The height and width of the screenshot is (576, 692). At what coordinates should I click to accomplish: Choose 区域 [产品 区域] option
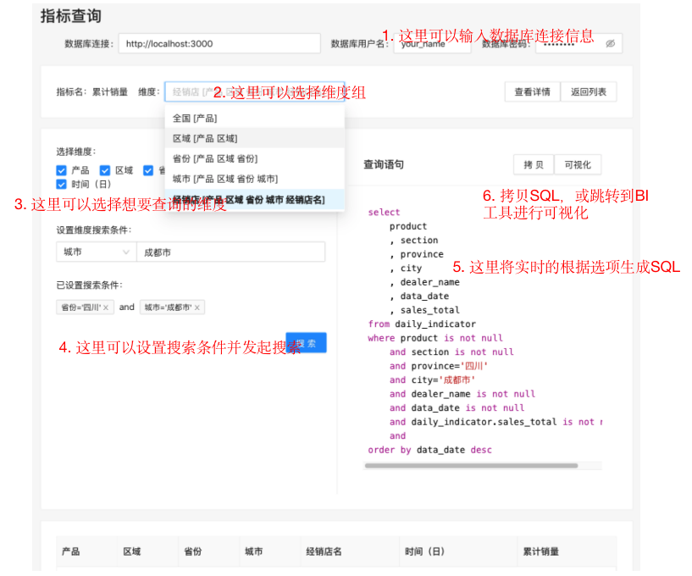coord(205,138)
